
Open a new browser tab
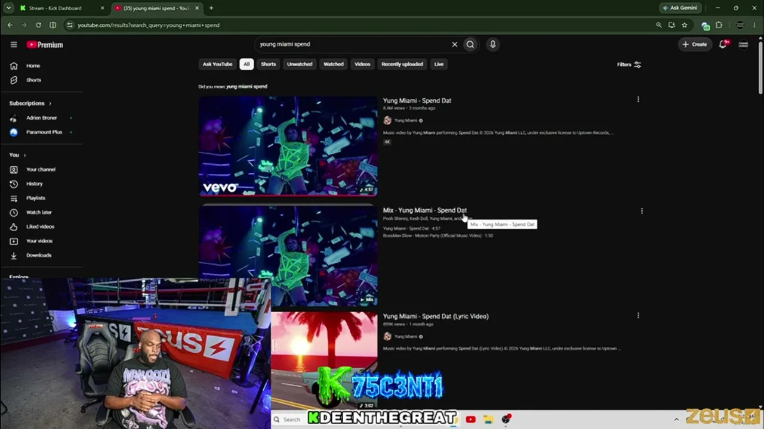(x=211, y=8)
